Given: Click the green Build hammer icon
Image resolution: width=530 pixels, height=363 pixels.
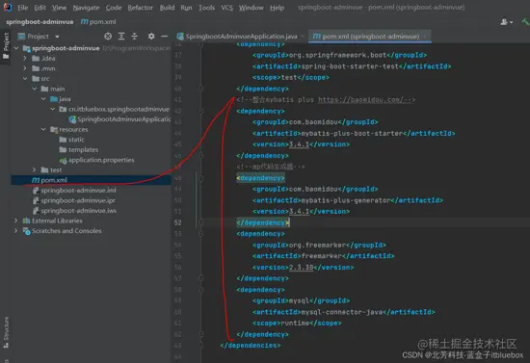Looking at the screenshot, I should coord(525,22).
